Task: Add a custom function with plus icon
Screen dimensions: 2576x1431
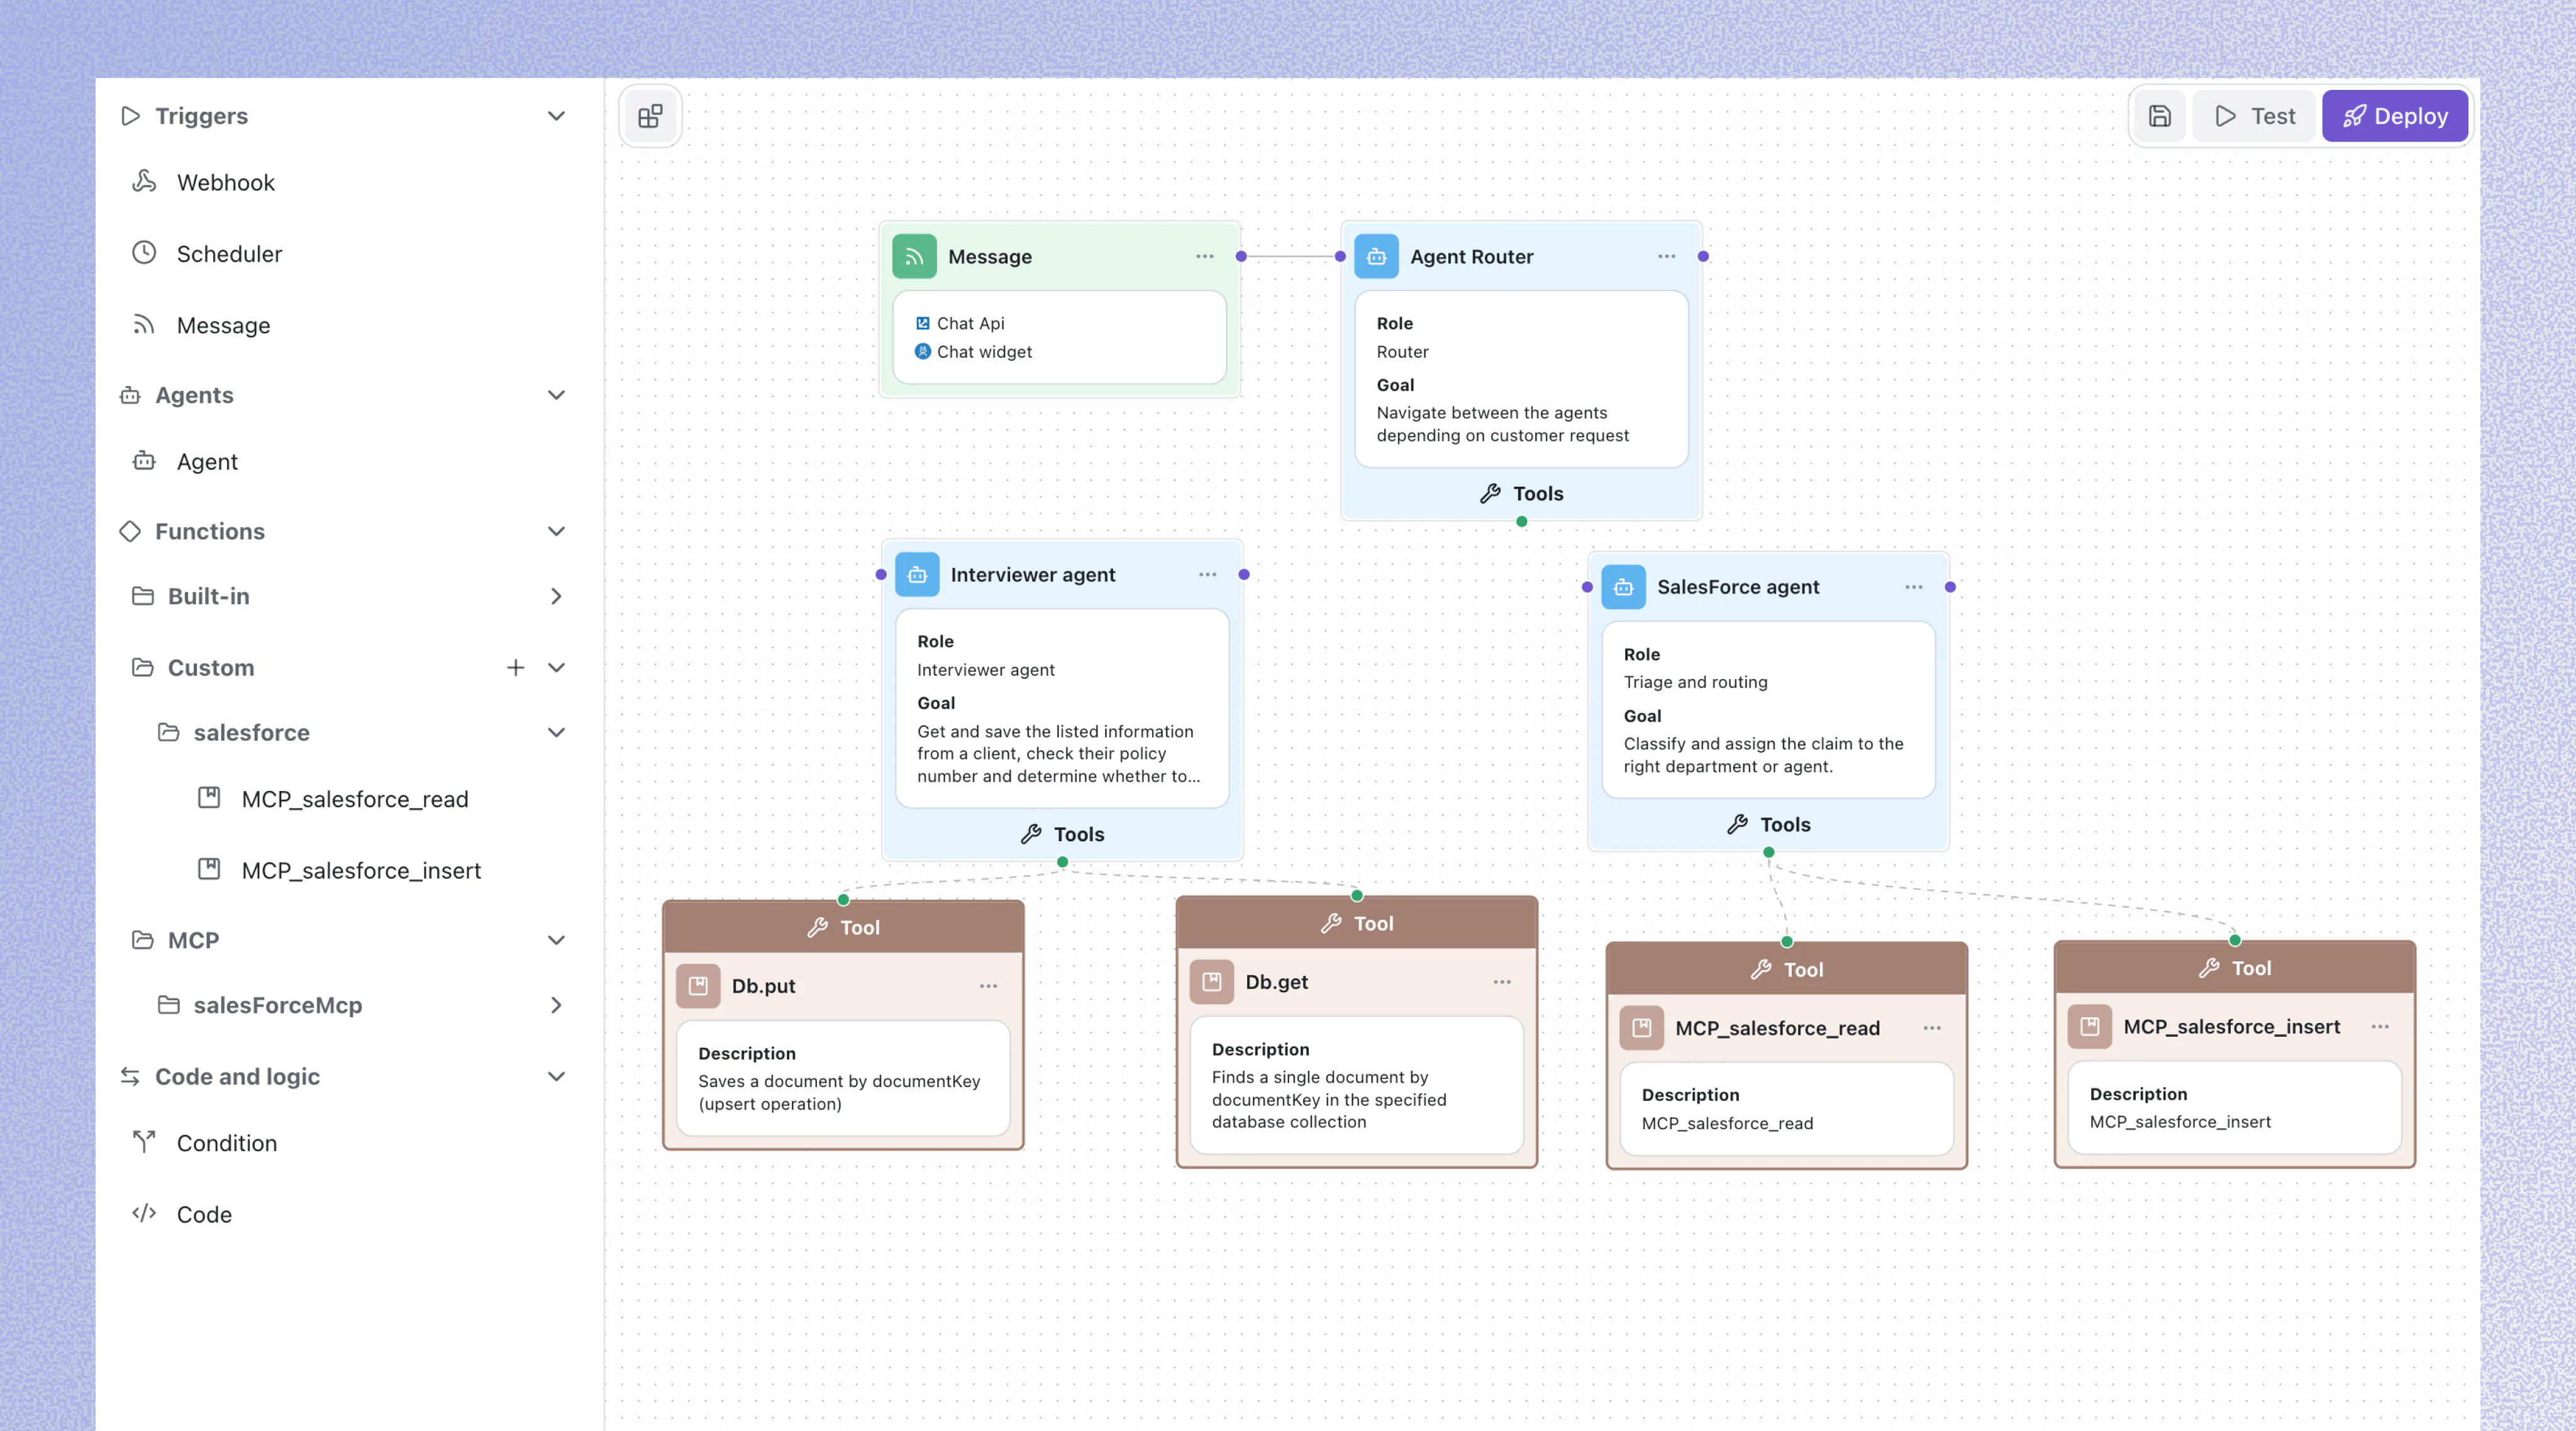Action: click(515, 667)
